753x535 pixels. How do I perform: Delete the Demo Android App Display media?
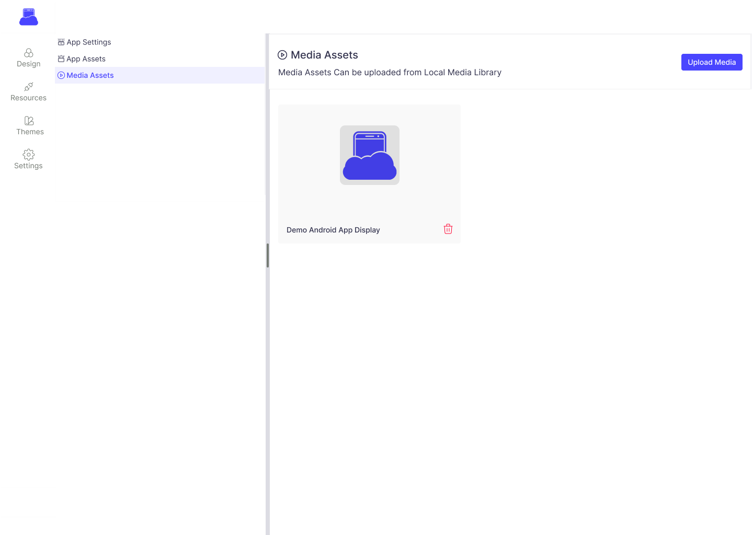(448, 229)
